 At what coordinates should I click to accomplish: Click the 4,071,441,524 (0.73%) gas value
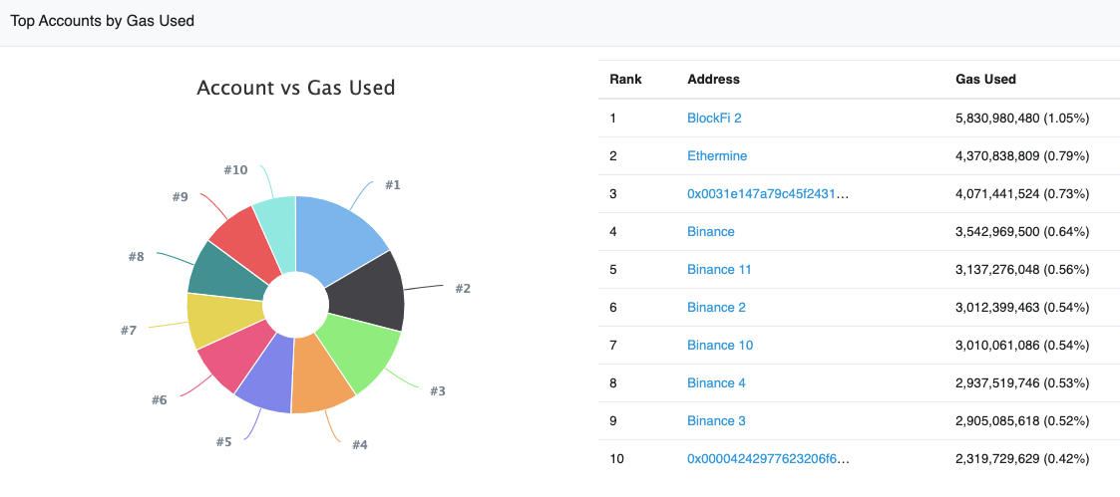[1022, 193]
